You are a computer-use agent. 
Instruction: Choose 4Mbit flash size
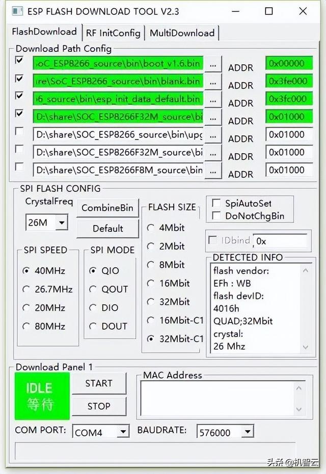pyautogui.click(x=166, y=228)
